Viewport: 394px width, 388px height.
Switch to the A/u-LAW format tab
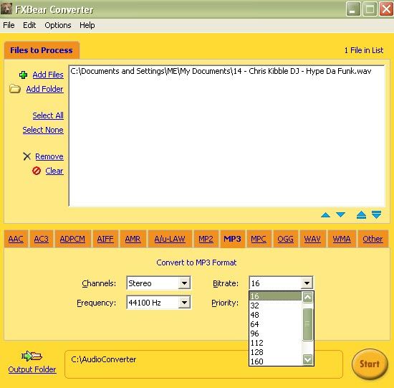click(x=170, y=239)
